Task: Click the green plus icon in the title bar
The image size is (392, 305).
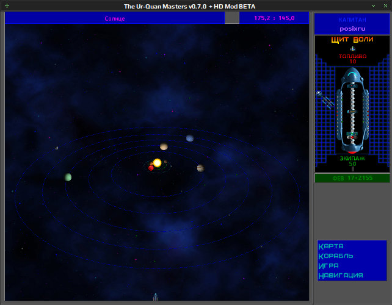Action: click(x=7, y=5)
